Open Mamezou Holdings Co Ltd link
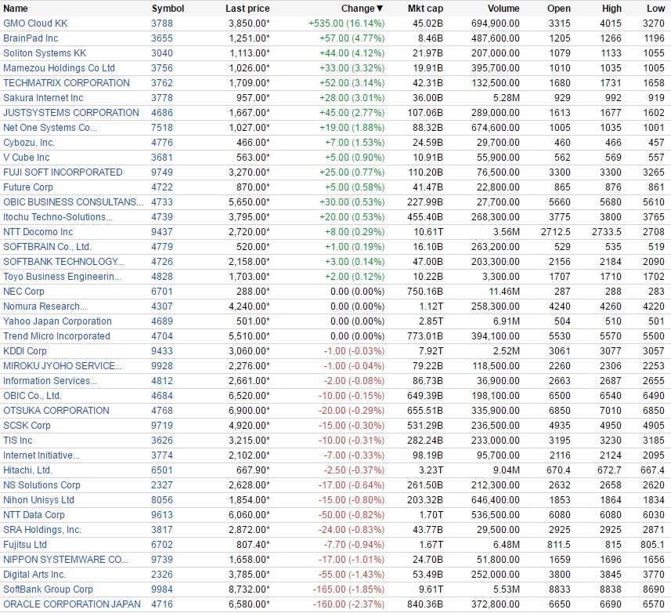The image size is (671, 613). 59,68
